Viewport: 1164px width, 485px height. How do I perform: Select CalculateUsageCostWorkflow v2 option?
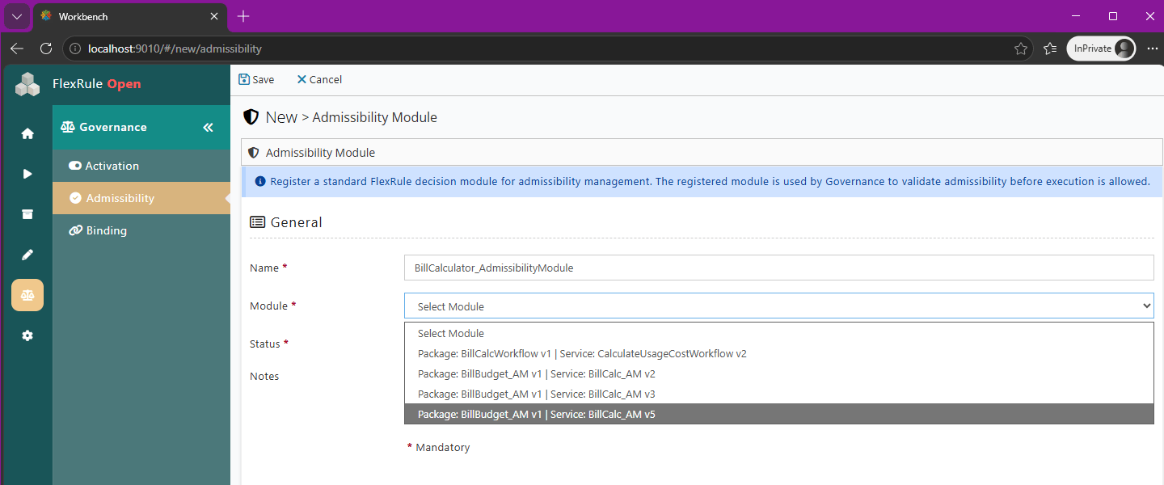click(779, 353)
